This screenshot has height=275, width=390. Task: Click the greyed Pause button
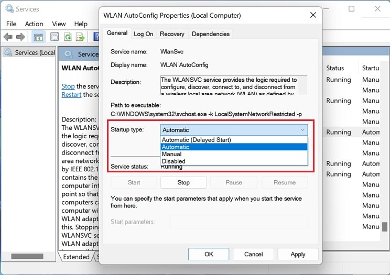(x=234, y=182)
